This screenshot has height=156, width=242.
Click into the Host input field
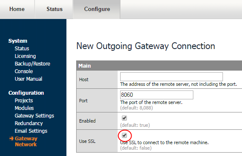(x=171, y=77)
